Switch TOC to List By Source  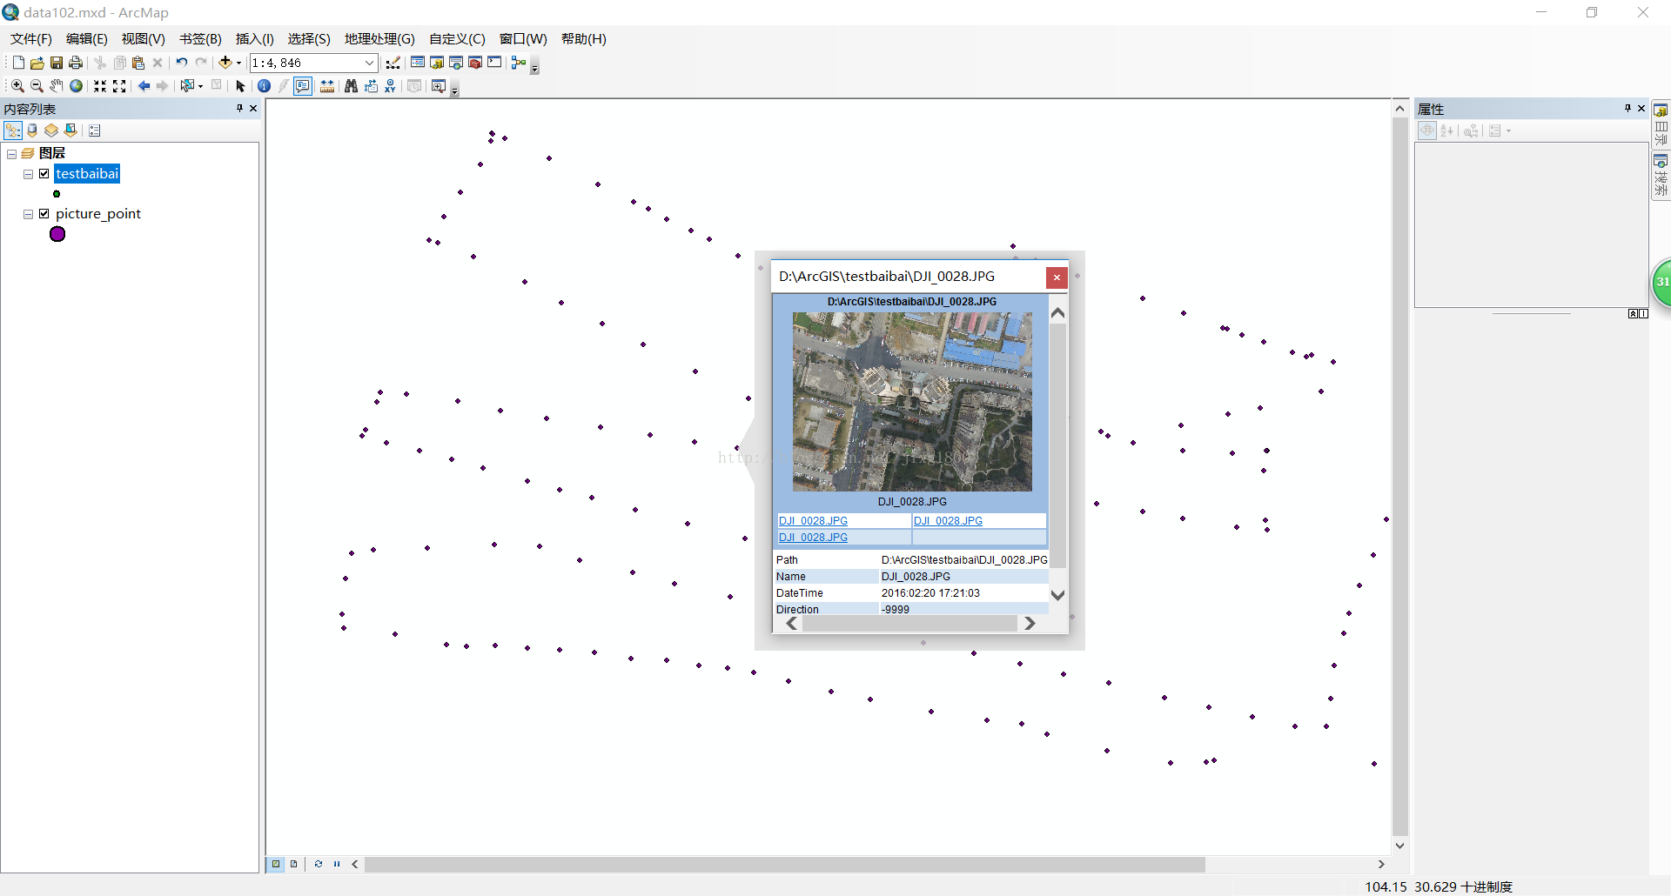pyautogui.click(x=32, y=130)
